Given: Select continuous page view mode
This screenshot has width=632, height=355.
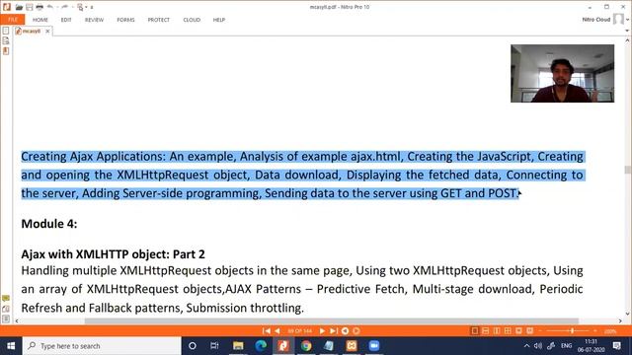Looking at the screenshot, I should tap(486, 331).
